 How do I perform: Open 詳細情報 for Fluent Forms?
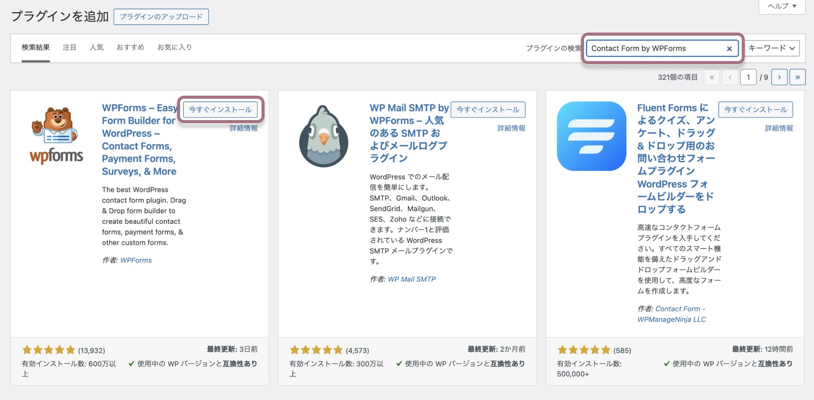coord(779,128)
